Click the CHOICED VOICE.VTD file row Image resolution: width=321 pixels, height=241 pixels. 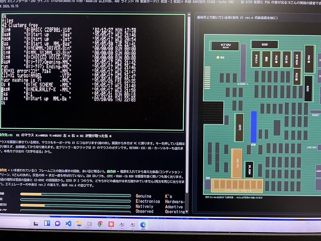[69, 58]
